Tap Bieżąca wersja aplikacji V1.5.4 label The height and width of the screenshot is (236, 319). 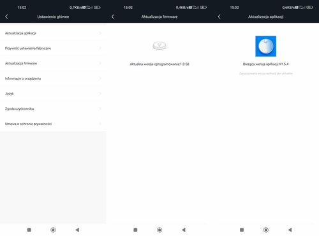pos(265,64)
